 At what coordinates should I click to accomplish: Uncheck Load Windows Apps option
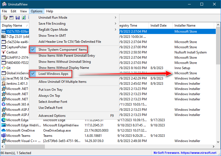click(x=74, y=74)
